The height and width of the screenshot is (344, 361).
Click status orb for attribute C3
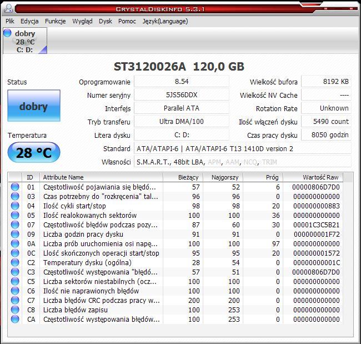[15, 272]
